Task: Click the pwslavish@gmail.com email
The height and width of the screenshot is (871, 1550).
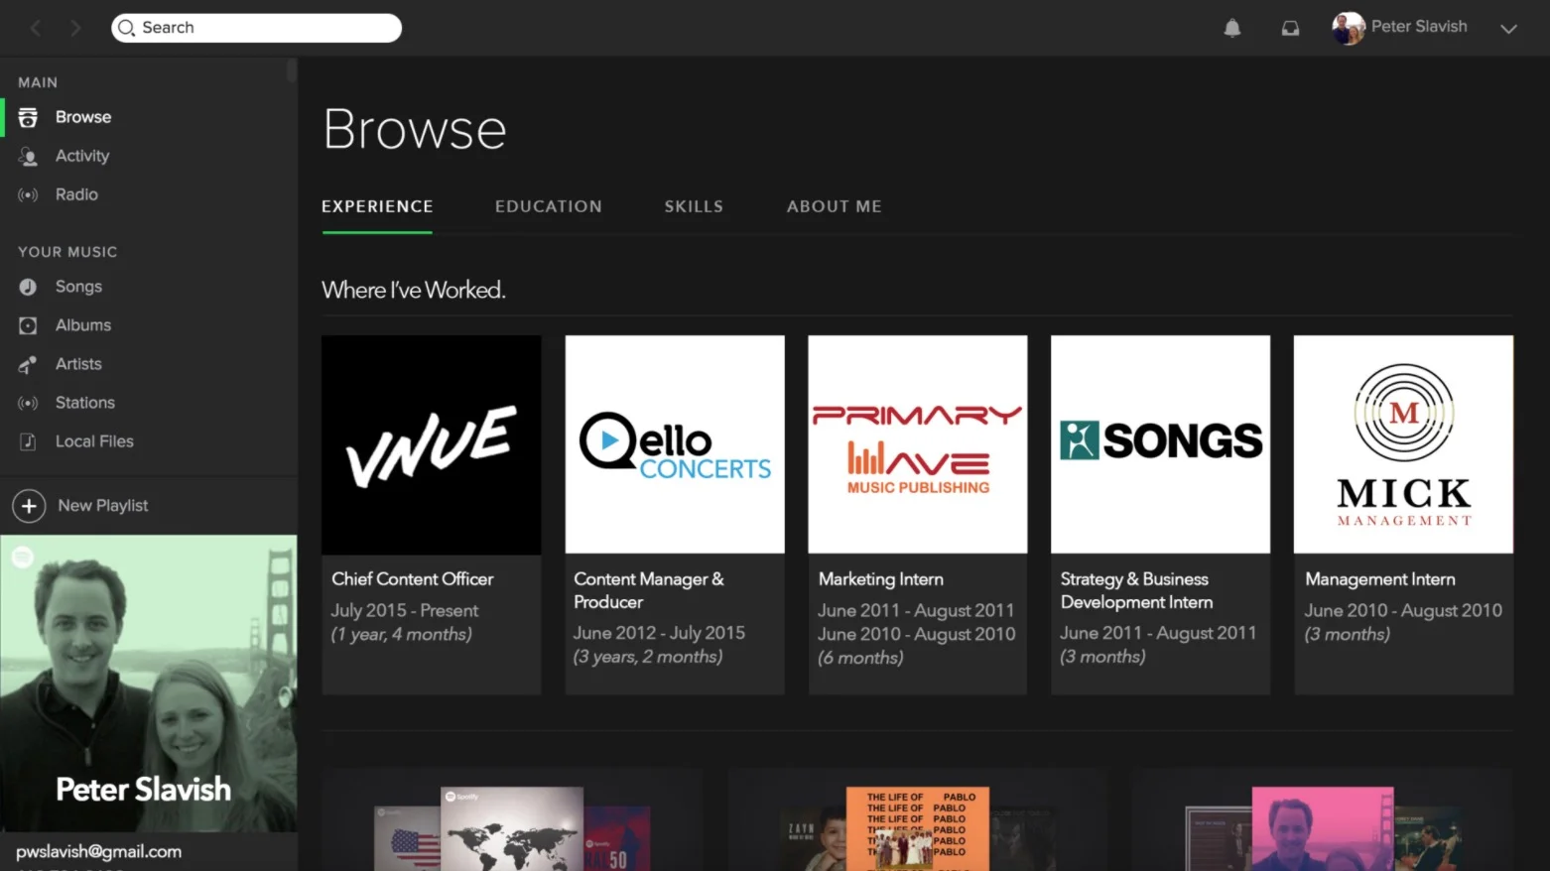Action: (x=99, y=852)
